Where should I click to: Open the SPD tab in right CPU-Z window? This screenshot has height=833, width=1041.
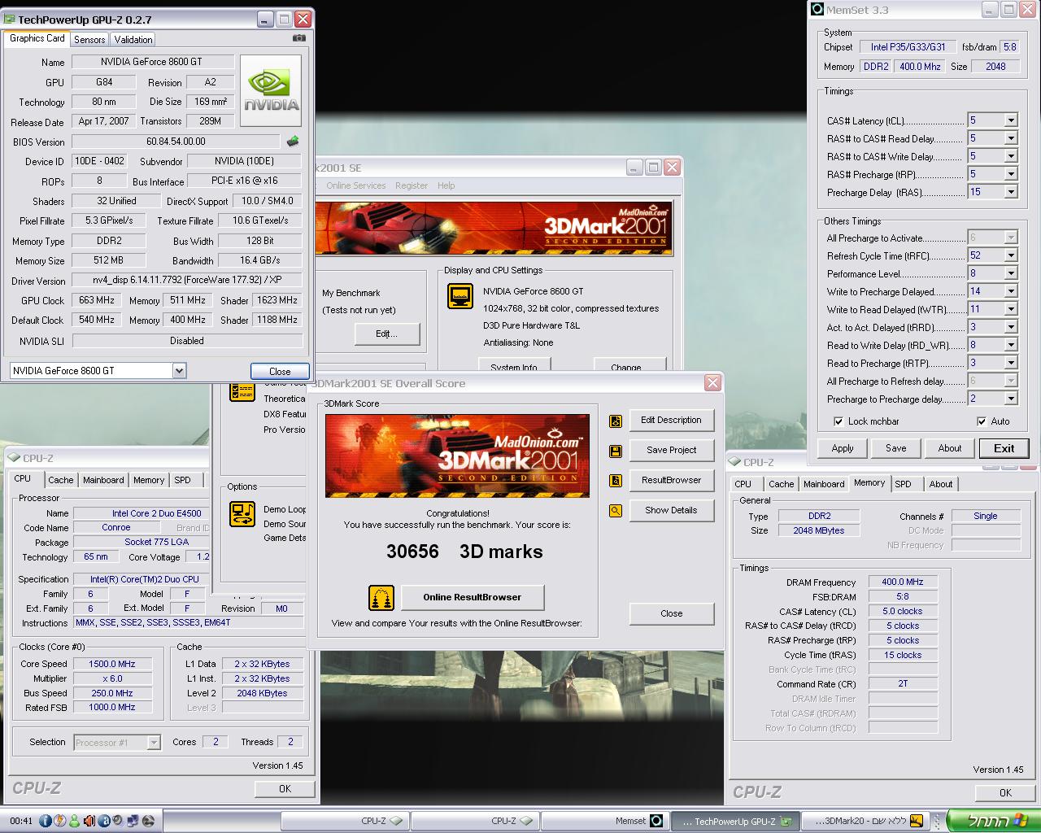pyautogui.click(x=903, y=484)
